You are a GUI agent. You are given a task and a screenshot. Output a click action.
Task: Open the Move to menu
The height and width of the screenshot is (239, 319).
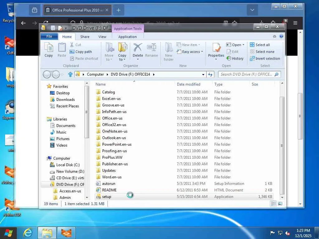point(109,52)
